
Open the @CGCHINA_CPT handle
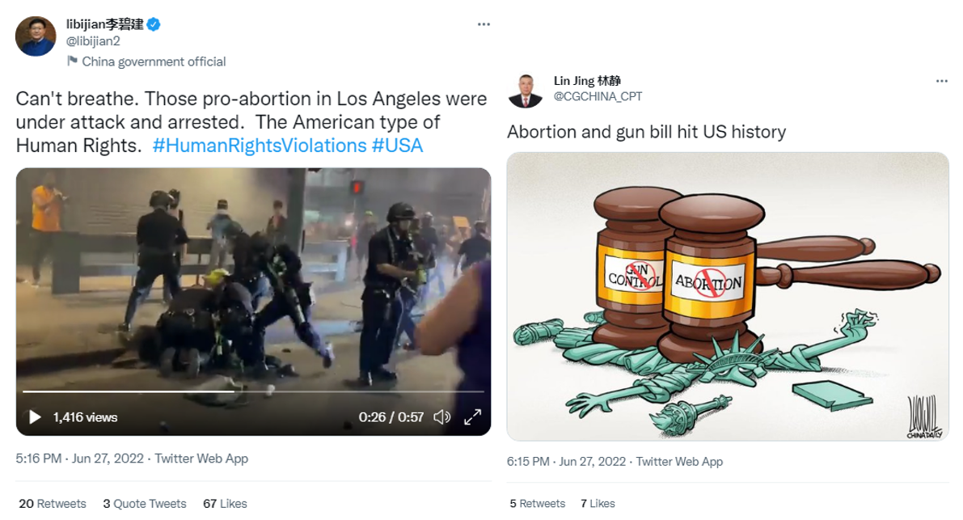point(598,96)
